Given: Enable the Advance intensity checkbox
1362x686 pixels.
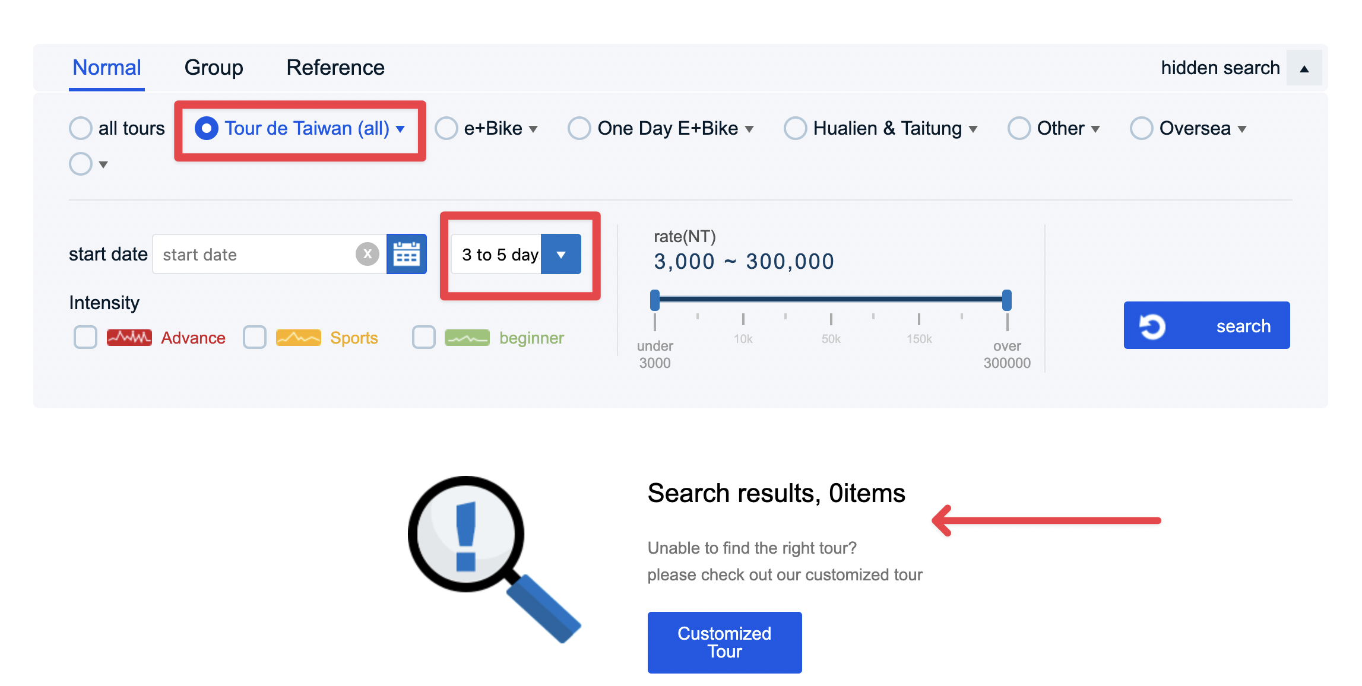Looking at the screenshot, I should coord(85,337).
